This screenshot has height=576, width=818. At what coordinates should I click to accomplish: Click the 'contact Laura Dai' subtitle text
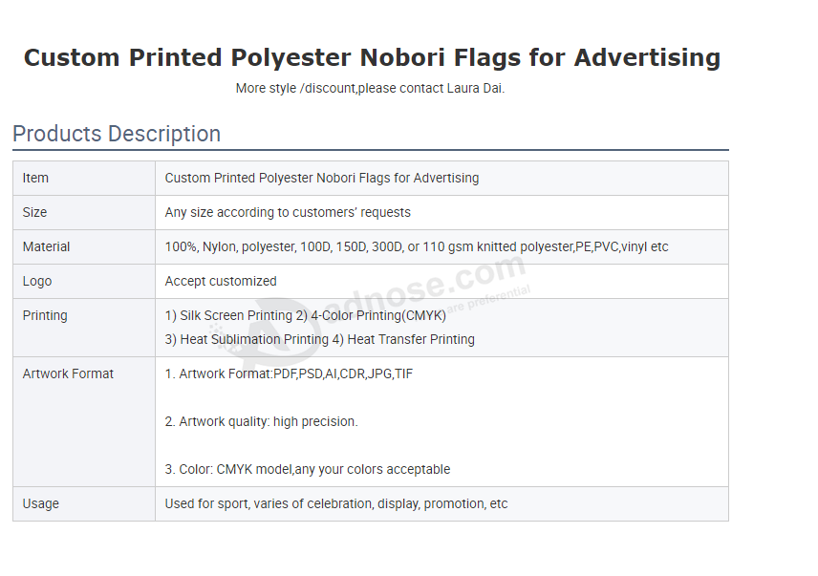click(370, 88)
